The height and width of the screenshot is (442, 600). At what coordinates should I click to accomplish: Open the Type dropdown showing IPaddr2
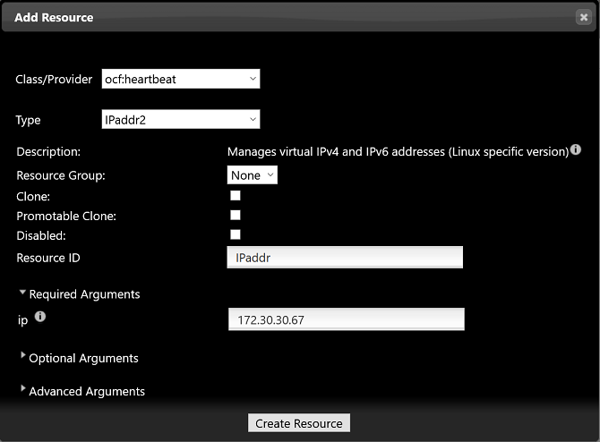point(181,119)
